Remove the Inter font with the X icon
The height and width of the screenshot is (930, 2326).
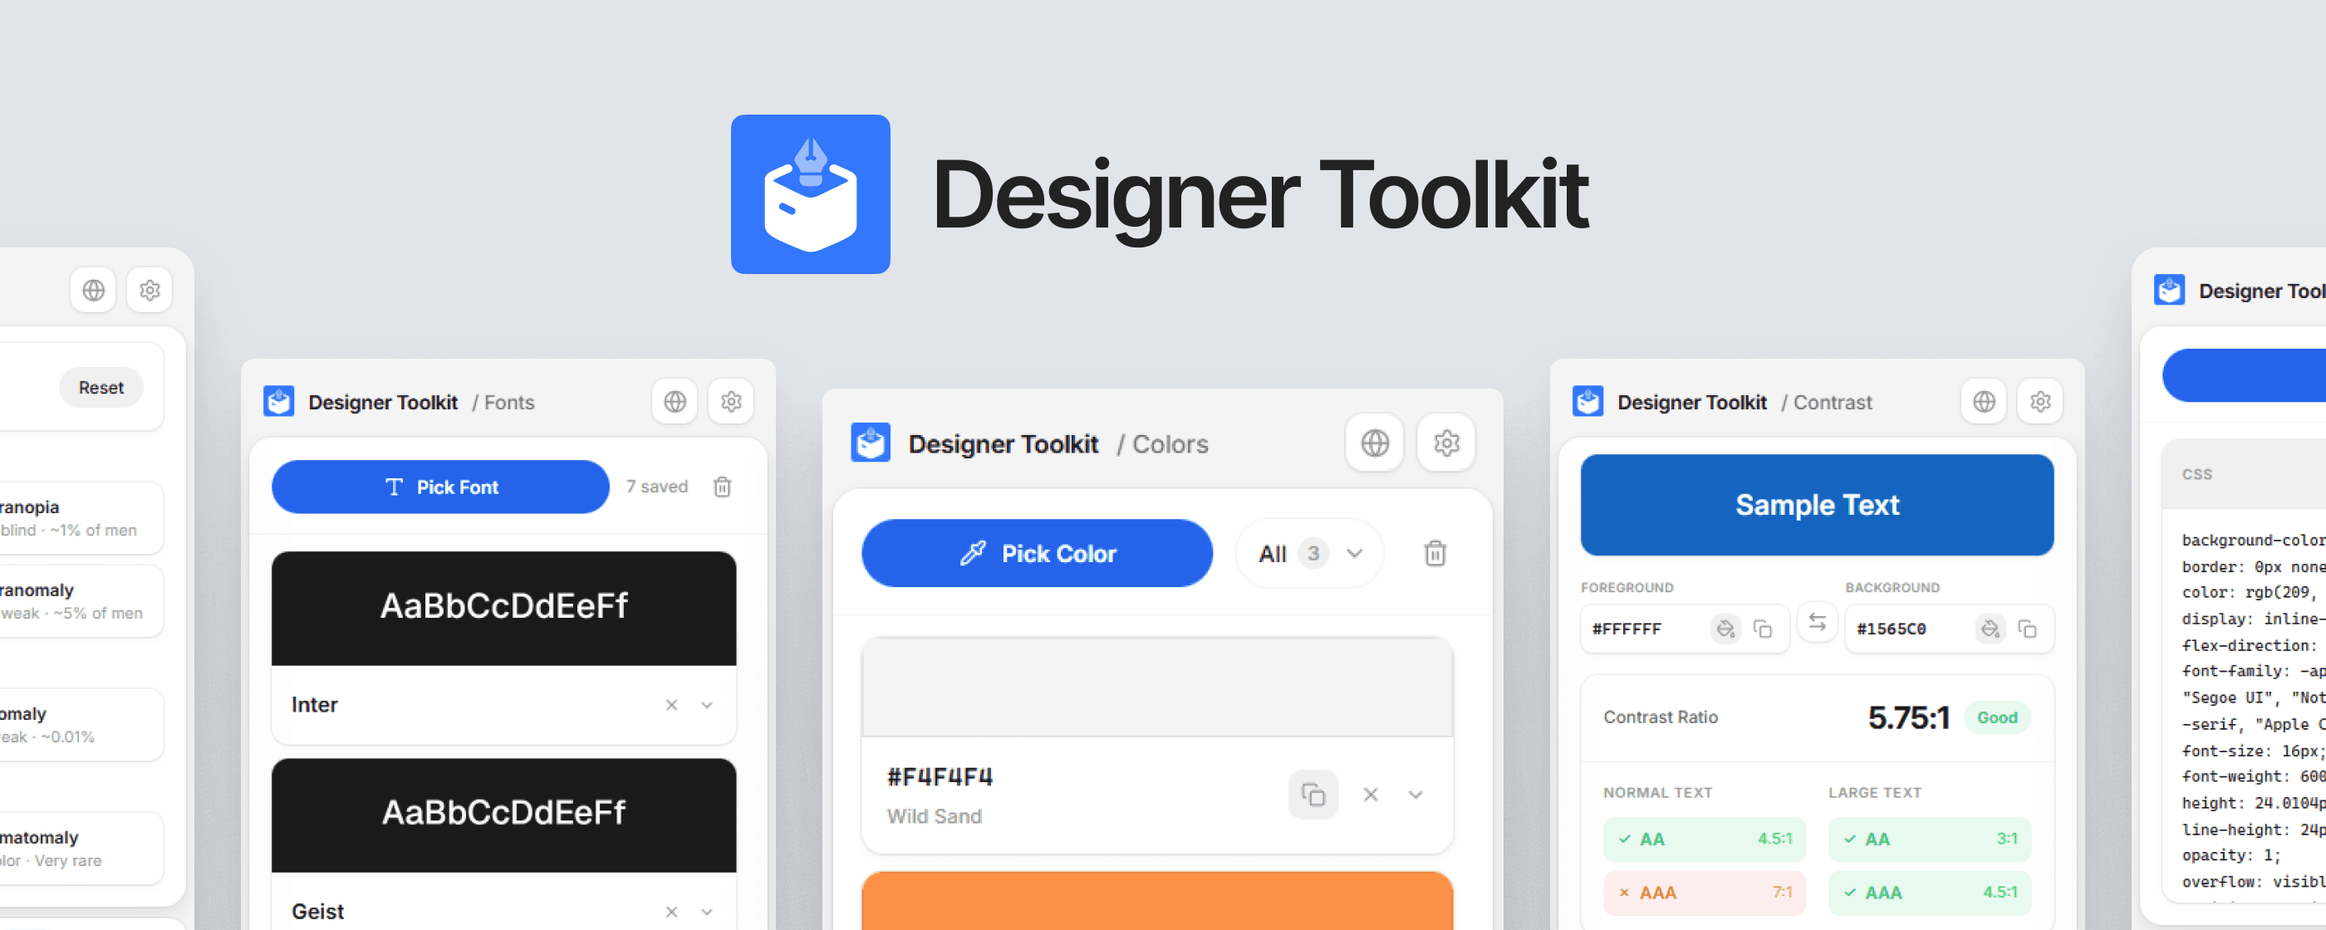(672, 704)
